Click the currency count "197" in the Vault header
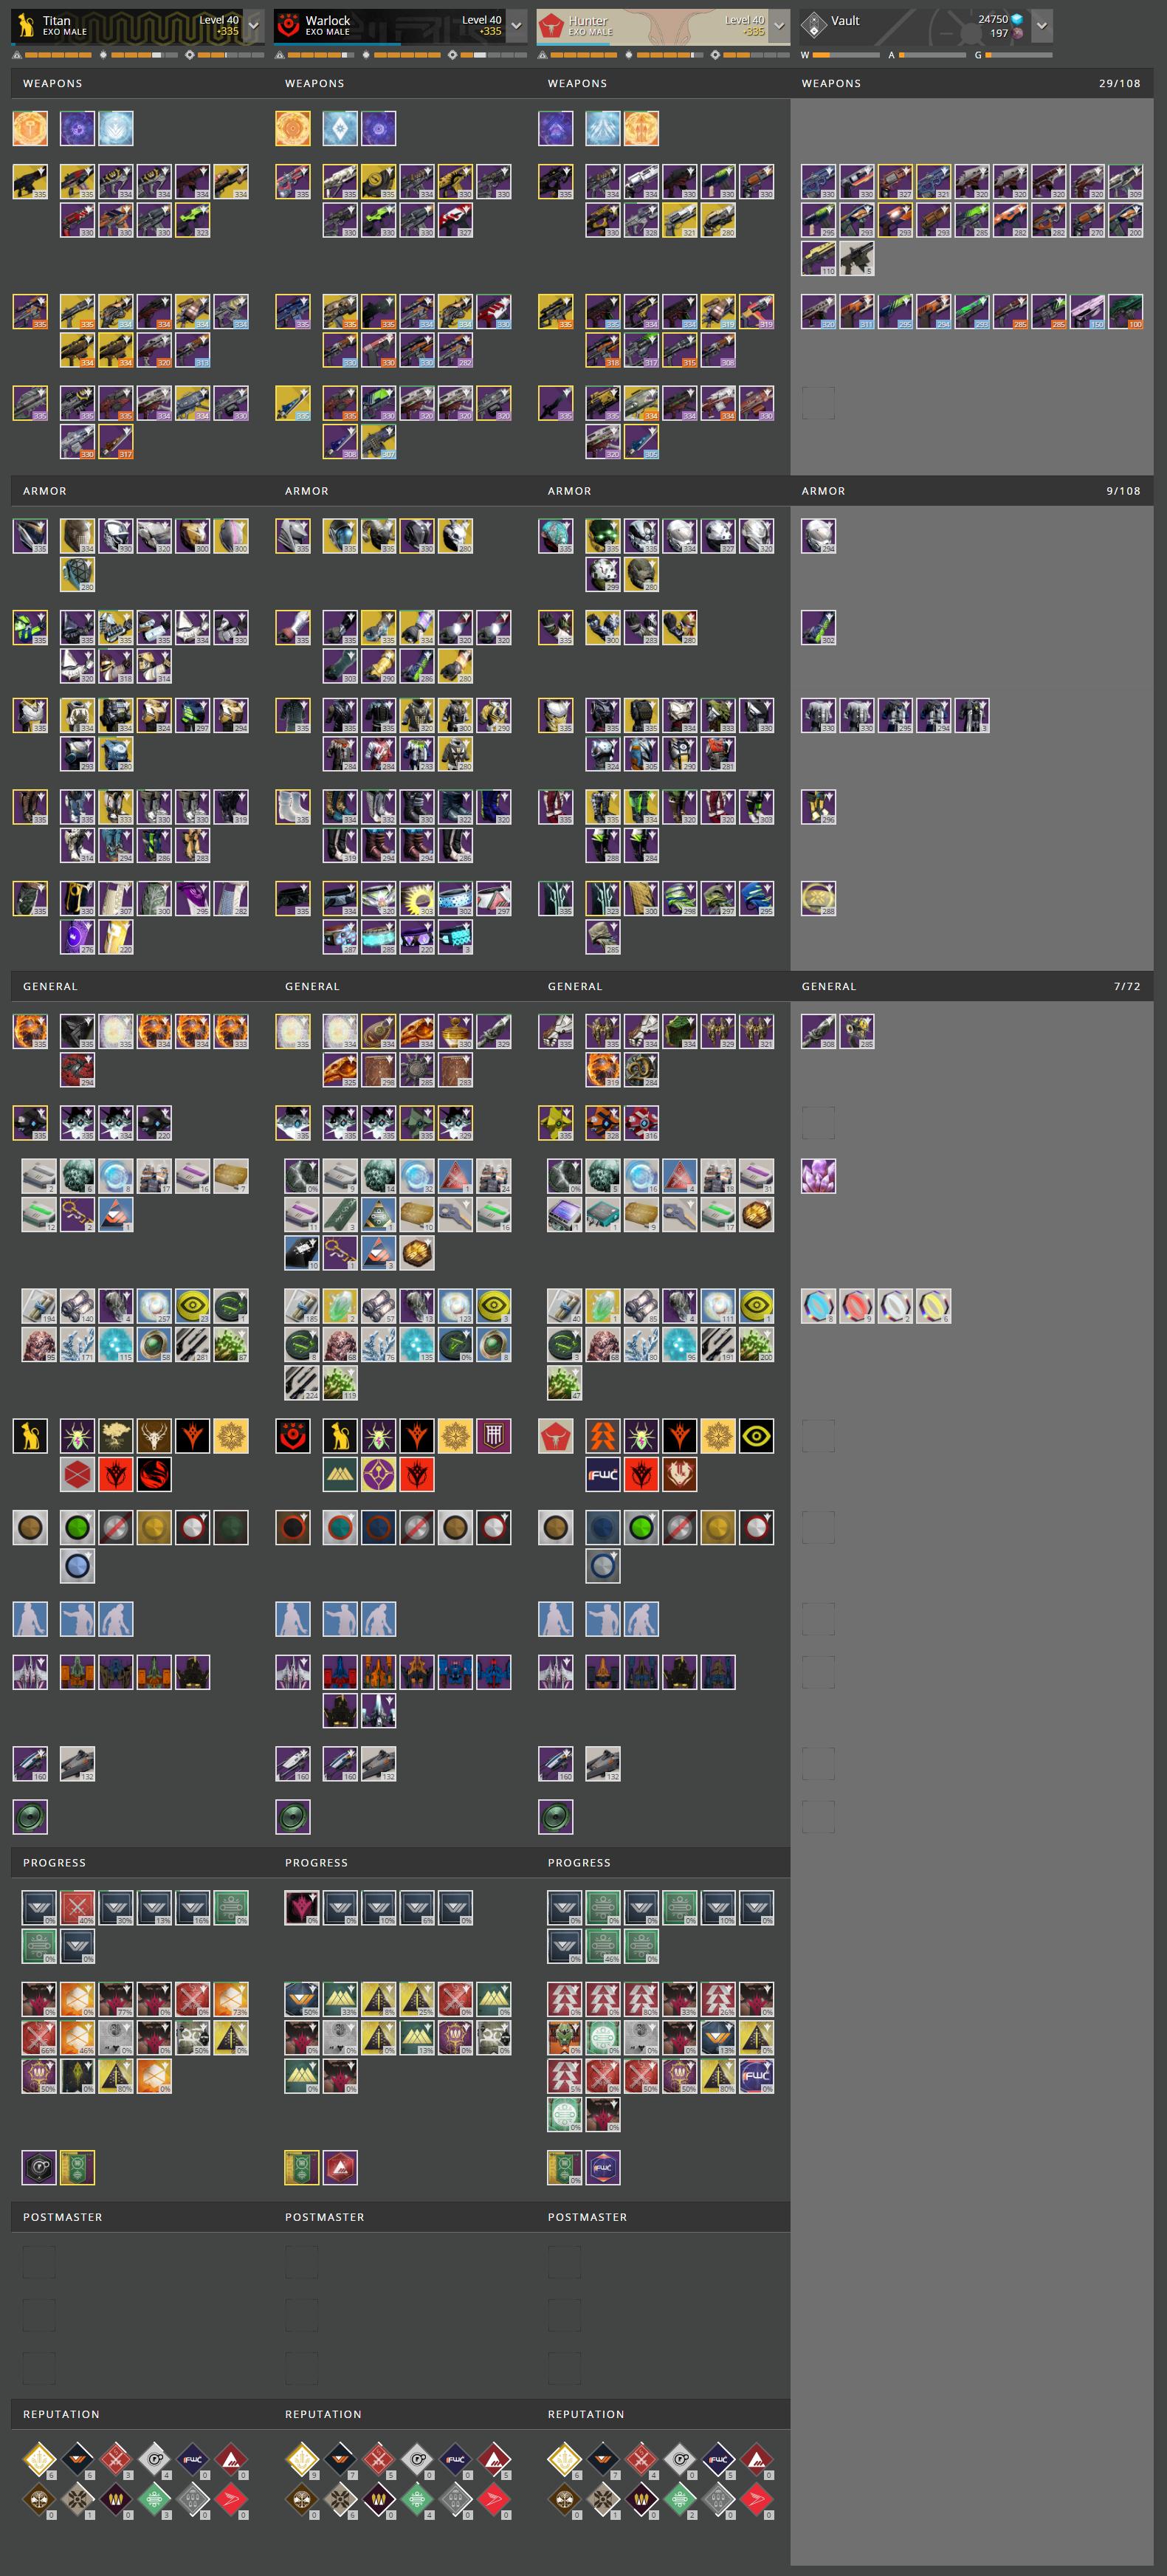Screen dimensions: 1167x2576 click(x=999, y=33)
